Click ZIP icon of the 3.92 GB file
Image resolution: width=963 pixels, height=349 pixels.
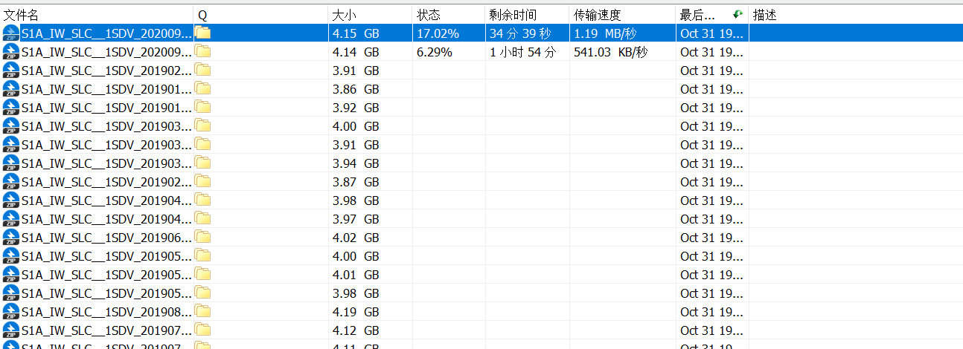11,107
